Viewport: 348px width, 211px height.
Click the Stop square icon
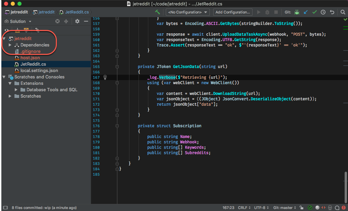click(276, 12)
